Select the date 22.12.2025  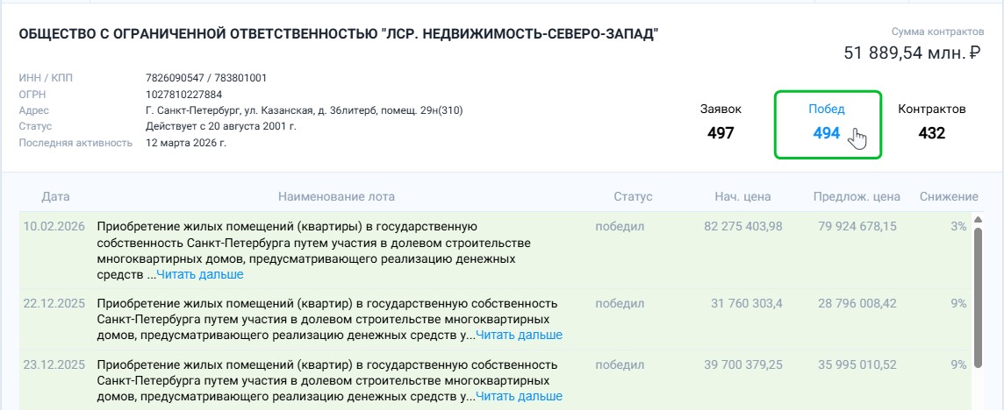54,303
